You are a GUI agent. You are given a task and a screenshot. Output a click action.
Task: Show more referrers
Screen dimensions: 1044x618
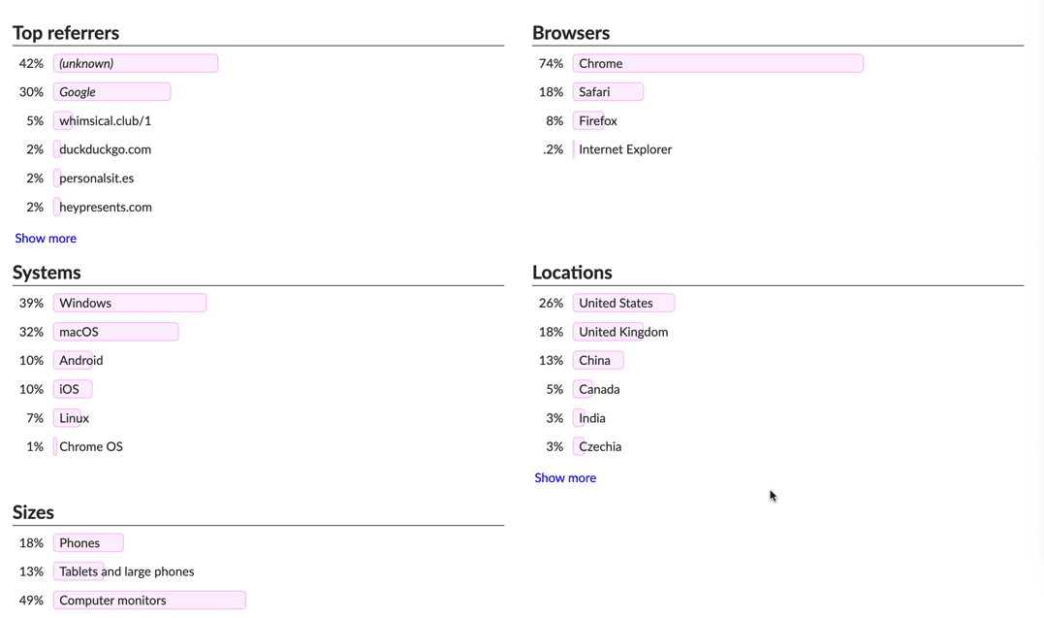(x=45, y=238)
